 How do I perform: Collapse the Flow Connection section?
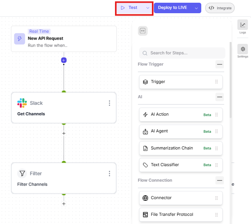(x=220, y=181)
